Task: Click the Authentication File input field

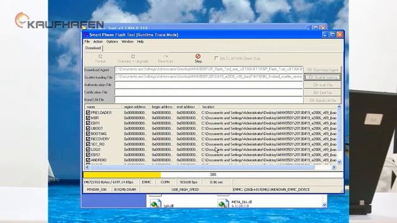Action: point(208,85)
